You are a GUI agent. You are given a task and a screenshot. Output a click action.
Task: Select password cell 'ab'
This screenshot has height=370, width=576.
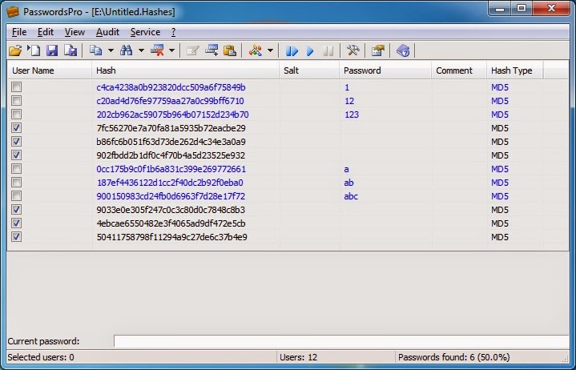[x=349, y=183]
